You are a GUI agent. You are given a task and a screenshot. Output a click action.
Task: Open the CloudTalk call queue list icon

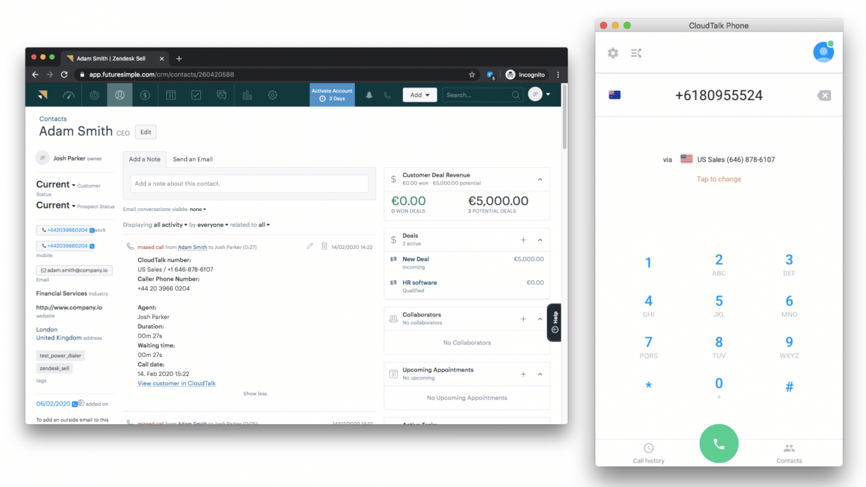636,53
